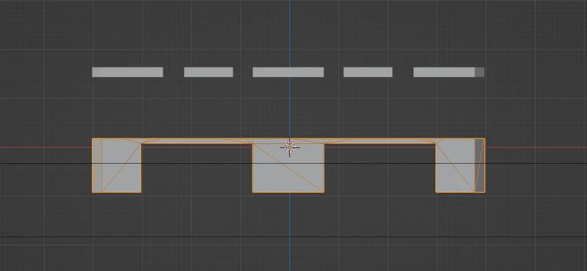The width and height of the screenshot is (587, 271).
Task: Click blue Z axis line below center block
Action: coord(290,223)
